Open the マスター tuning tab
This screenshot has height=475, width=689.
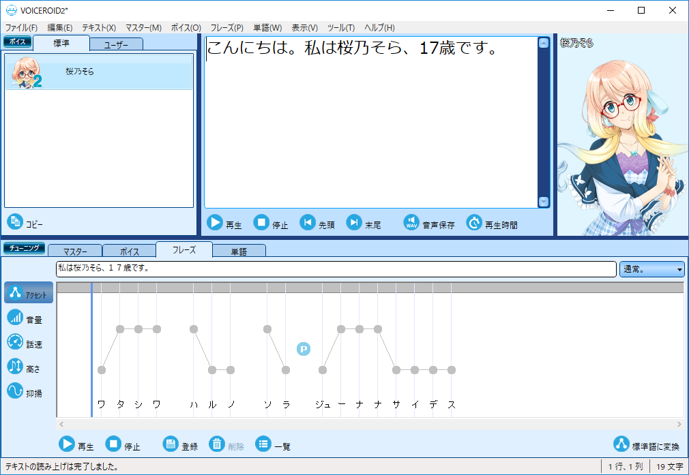[75, 251]
